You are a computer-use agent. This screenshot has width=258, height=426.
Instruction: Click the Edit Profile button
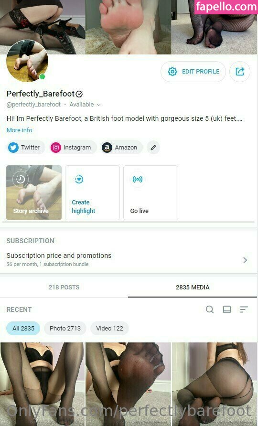click(x=193, y=72)
